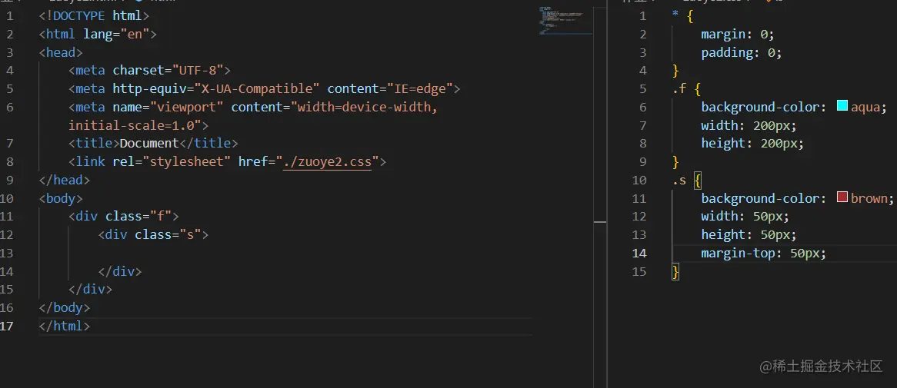Click the <!DOCTYPE html> declaration
The width and height of the screenshot is (897, 388).
95,16
